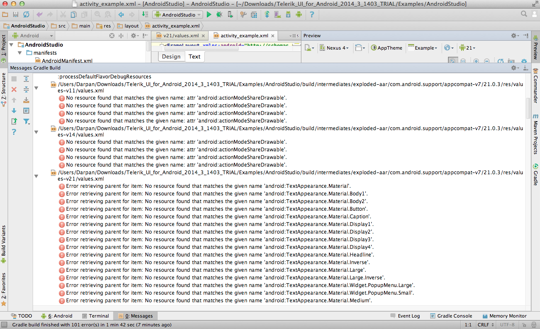Open the AndroidStudio run configuration dropdown
The width and height of the screenshot is (540, 329).
pyautogui.click(x=177, y=14)
